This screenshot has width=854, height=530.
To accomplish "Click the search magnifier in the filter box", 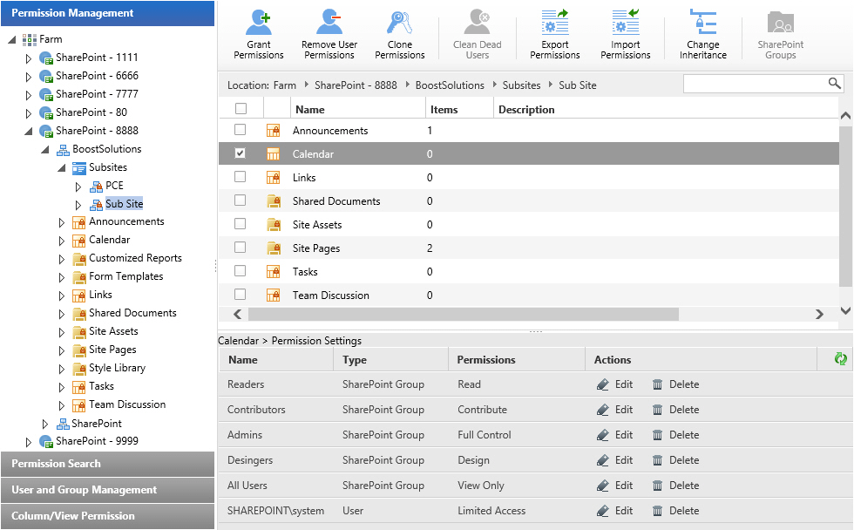I will [835, 83].
